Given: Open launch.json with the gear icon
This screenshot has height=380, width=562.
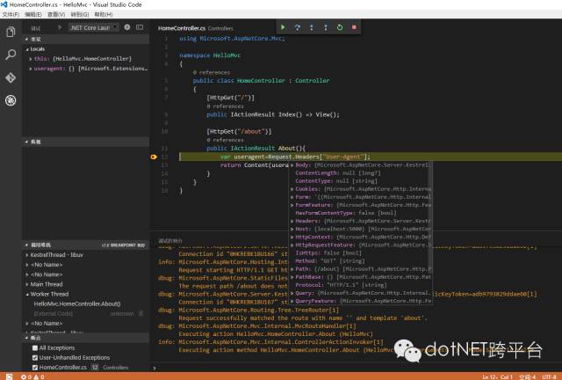Looking at the screenshot, I should (126, 27).
